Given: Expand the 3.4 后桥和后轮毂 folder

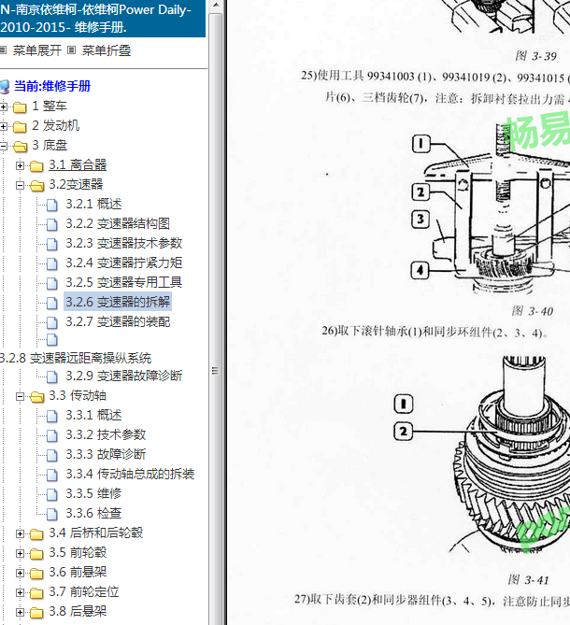Looking at the screenshot, I should [20, 533].
